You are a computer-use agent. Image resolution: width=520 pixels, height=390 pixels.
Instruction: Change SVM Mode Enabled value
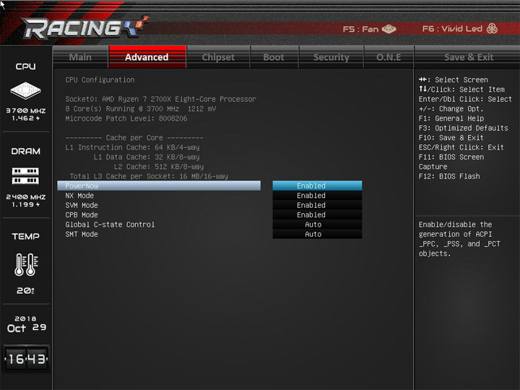click(317, 205)
